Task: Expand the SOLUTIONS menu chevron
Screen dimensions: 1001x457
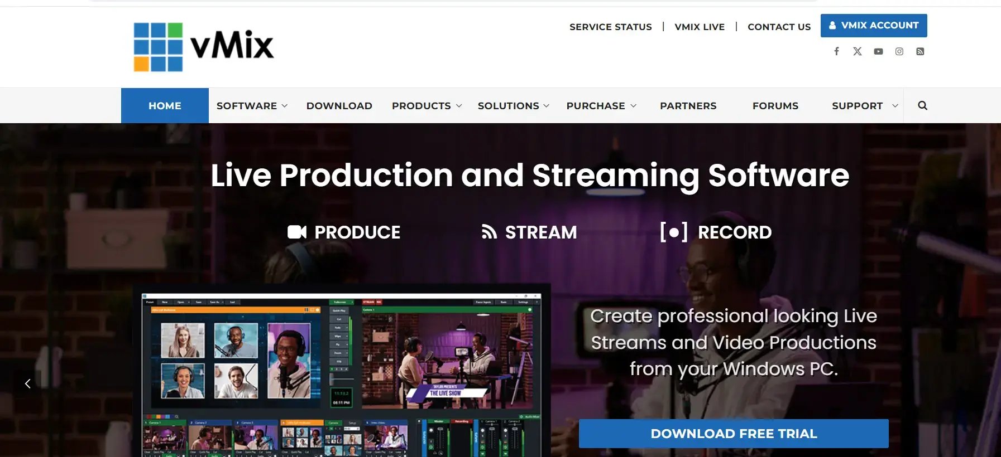Action: point(547,106)
